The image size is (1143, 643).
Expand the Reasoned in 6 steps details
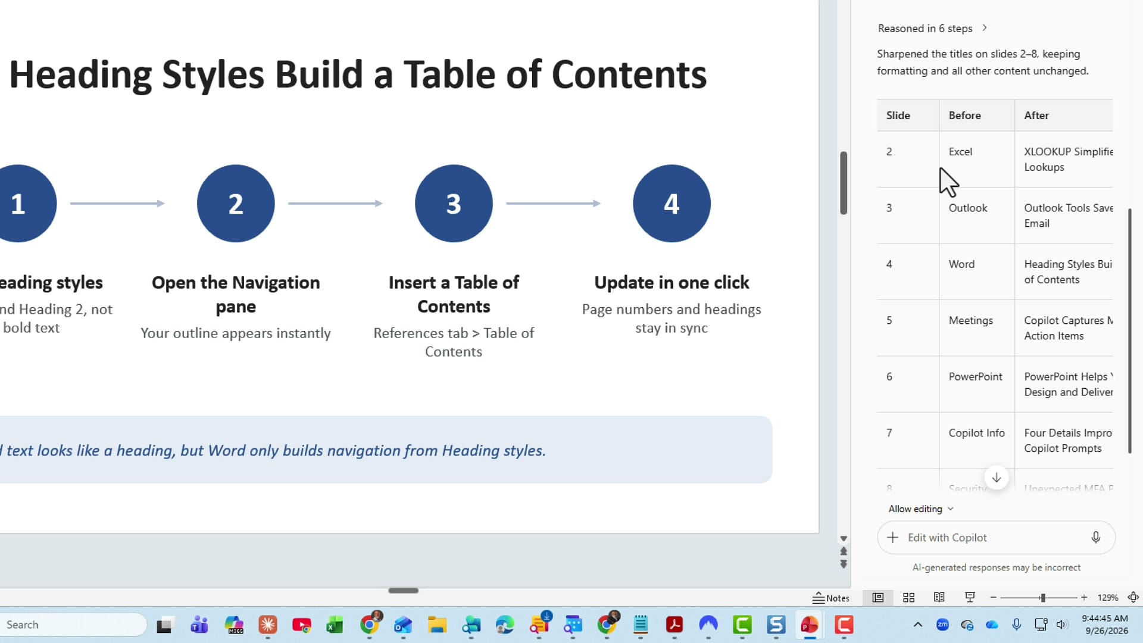pos(932,28)
